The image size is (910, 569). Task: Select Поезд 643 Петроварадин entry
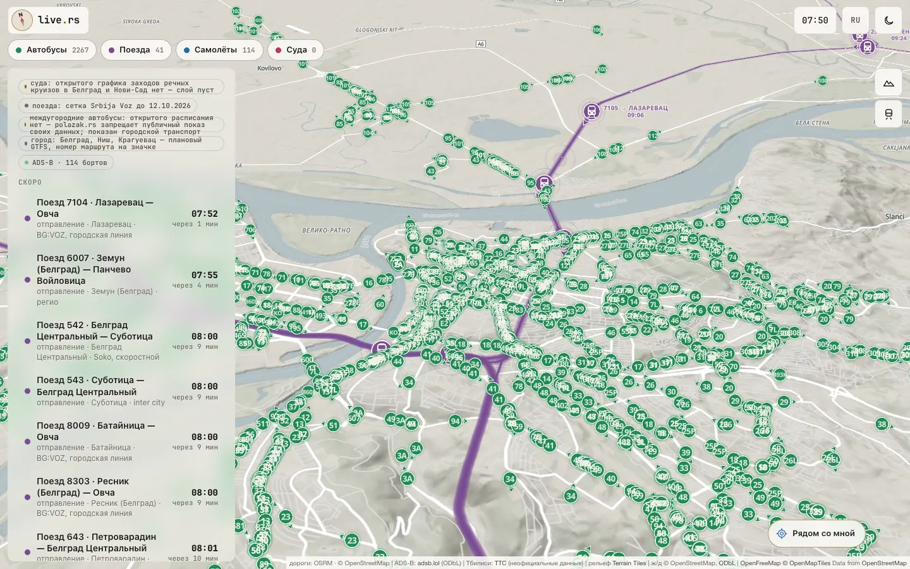(121, 546)
